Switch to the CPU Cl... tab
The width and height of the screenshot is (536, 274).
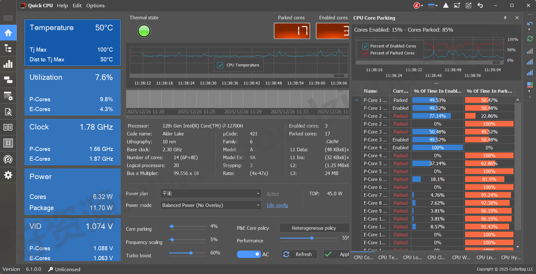coord(436,258)
